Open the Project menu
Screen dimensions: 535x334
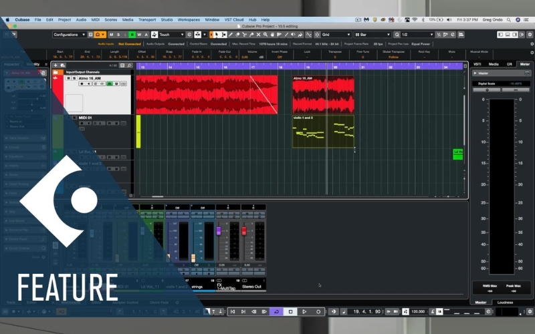coord(64,20)
